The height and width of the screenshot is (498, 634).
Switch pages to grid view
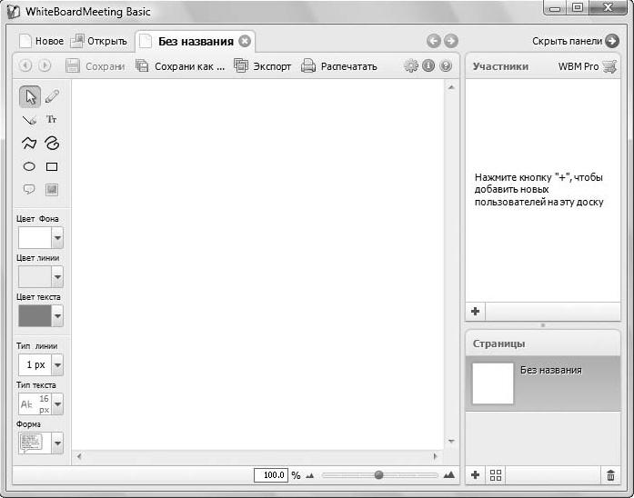tap(496, 474)
